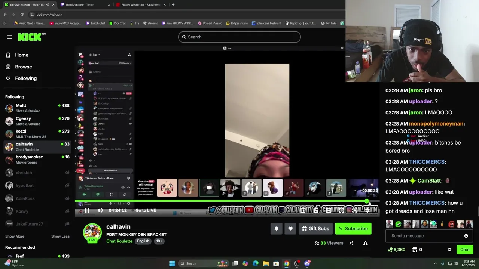This screenshot has height=269, width=479.
Task: Reload the page
Action: (22, 15)
